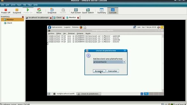Switch to Llistat de plataformes taskbar item
Viewport: 187px width, 105px height.
tap(89, 94)
